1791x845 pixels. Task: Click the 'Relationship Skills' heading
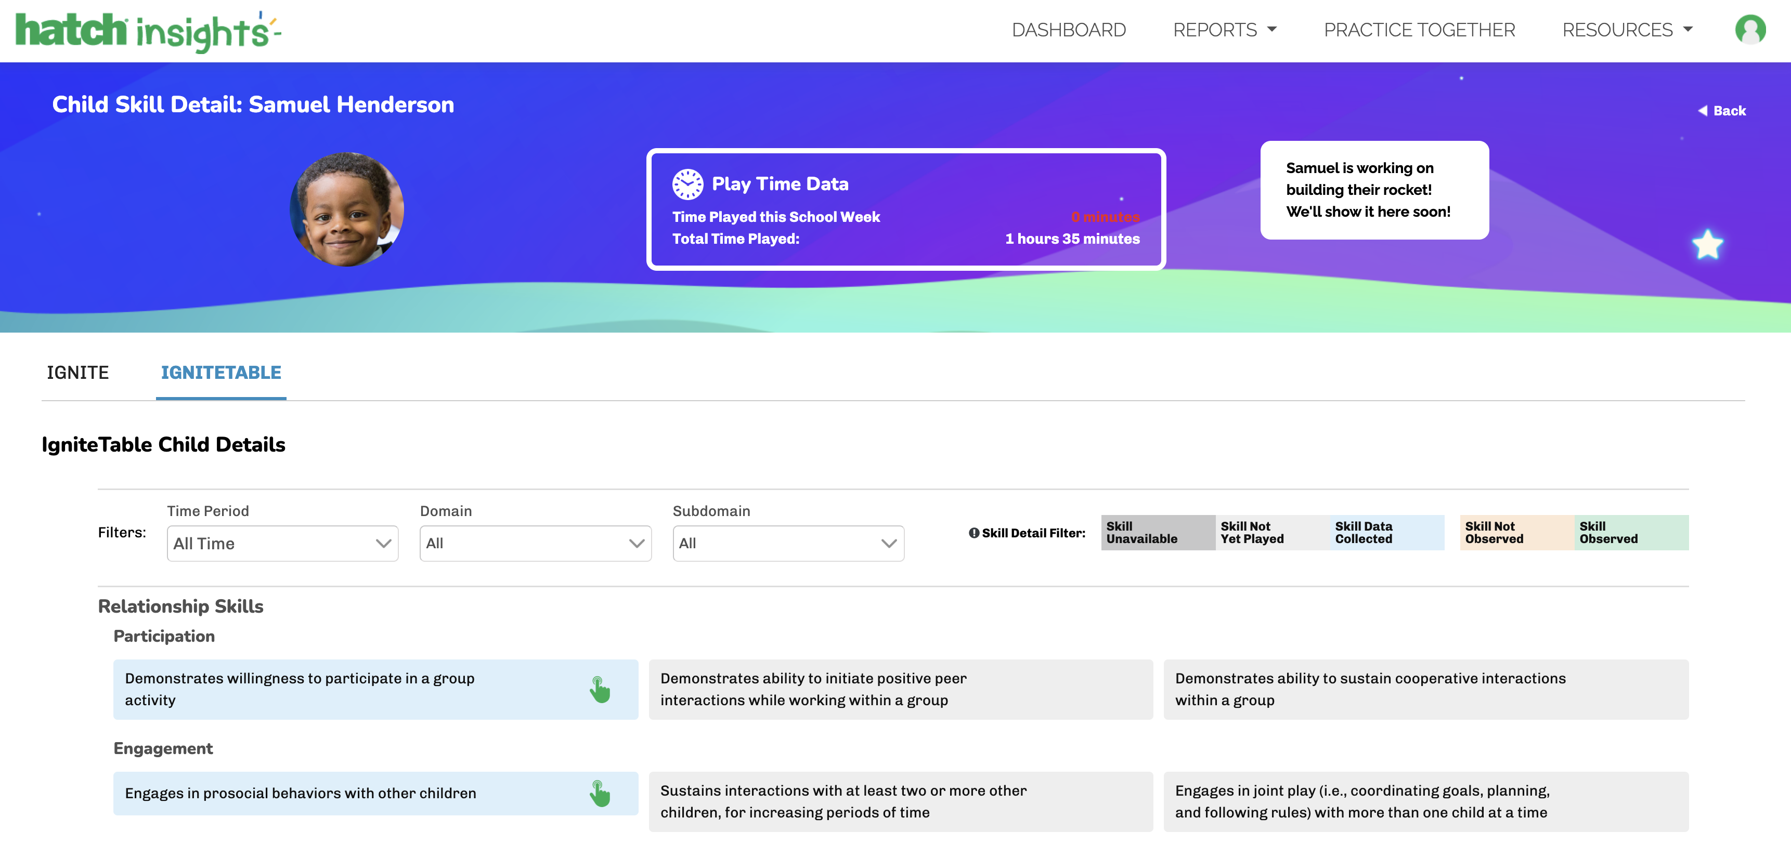pos(181,606)
